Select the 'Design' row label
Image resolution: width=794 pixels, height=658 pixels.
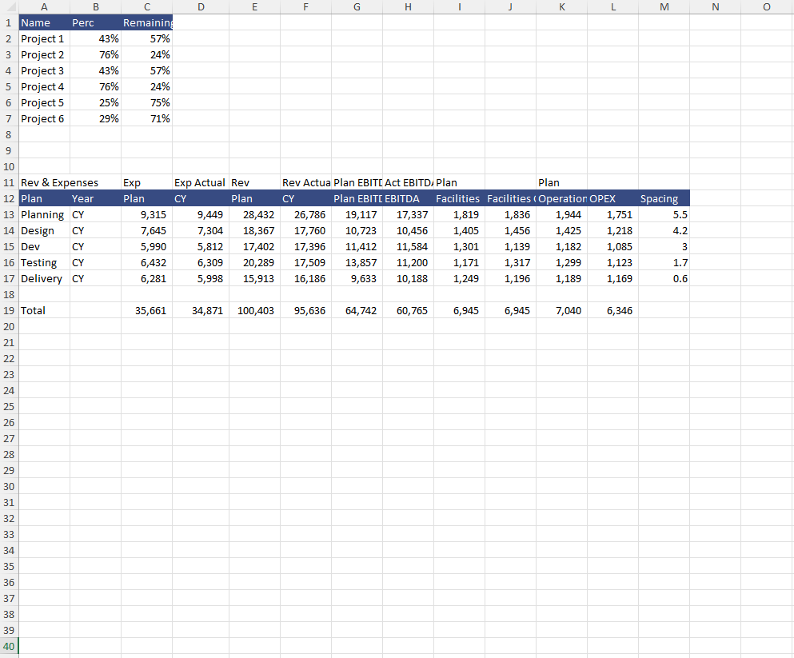coord(45,231)
